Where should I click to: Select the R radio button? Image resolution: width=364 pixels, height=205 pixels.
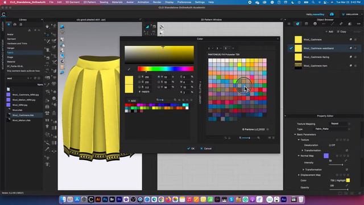point(139,77)
